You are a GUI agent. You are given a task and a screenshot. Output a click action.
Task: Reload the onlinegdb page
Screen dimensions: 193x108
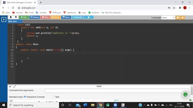pyautogui.click(x=13, y=8)
